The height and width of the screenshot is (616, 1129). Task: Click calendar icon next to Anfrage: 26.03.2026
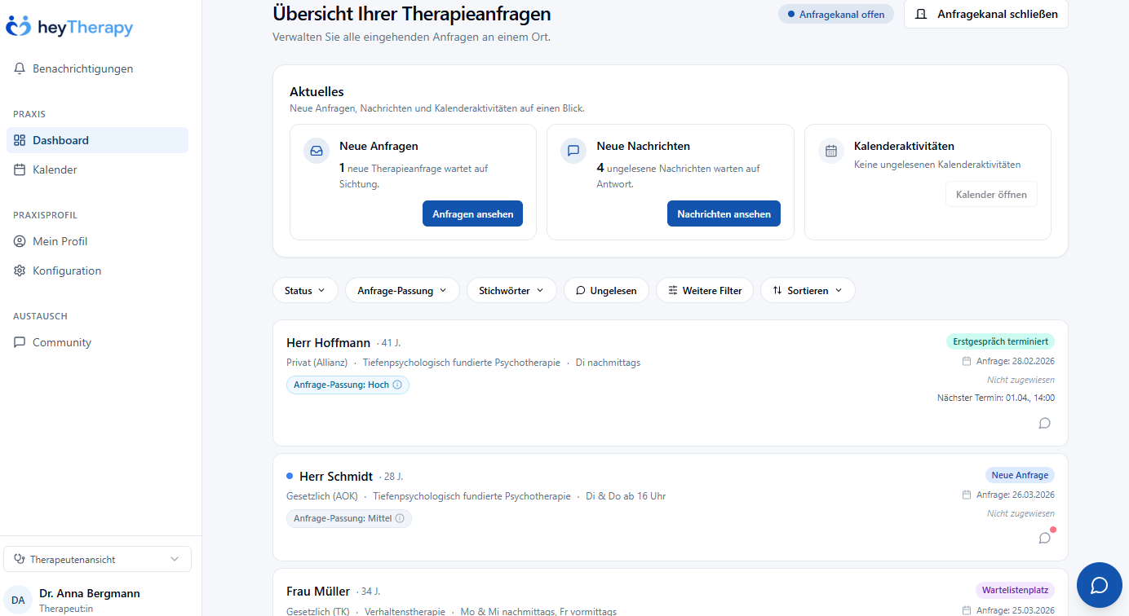pos(967,495)
